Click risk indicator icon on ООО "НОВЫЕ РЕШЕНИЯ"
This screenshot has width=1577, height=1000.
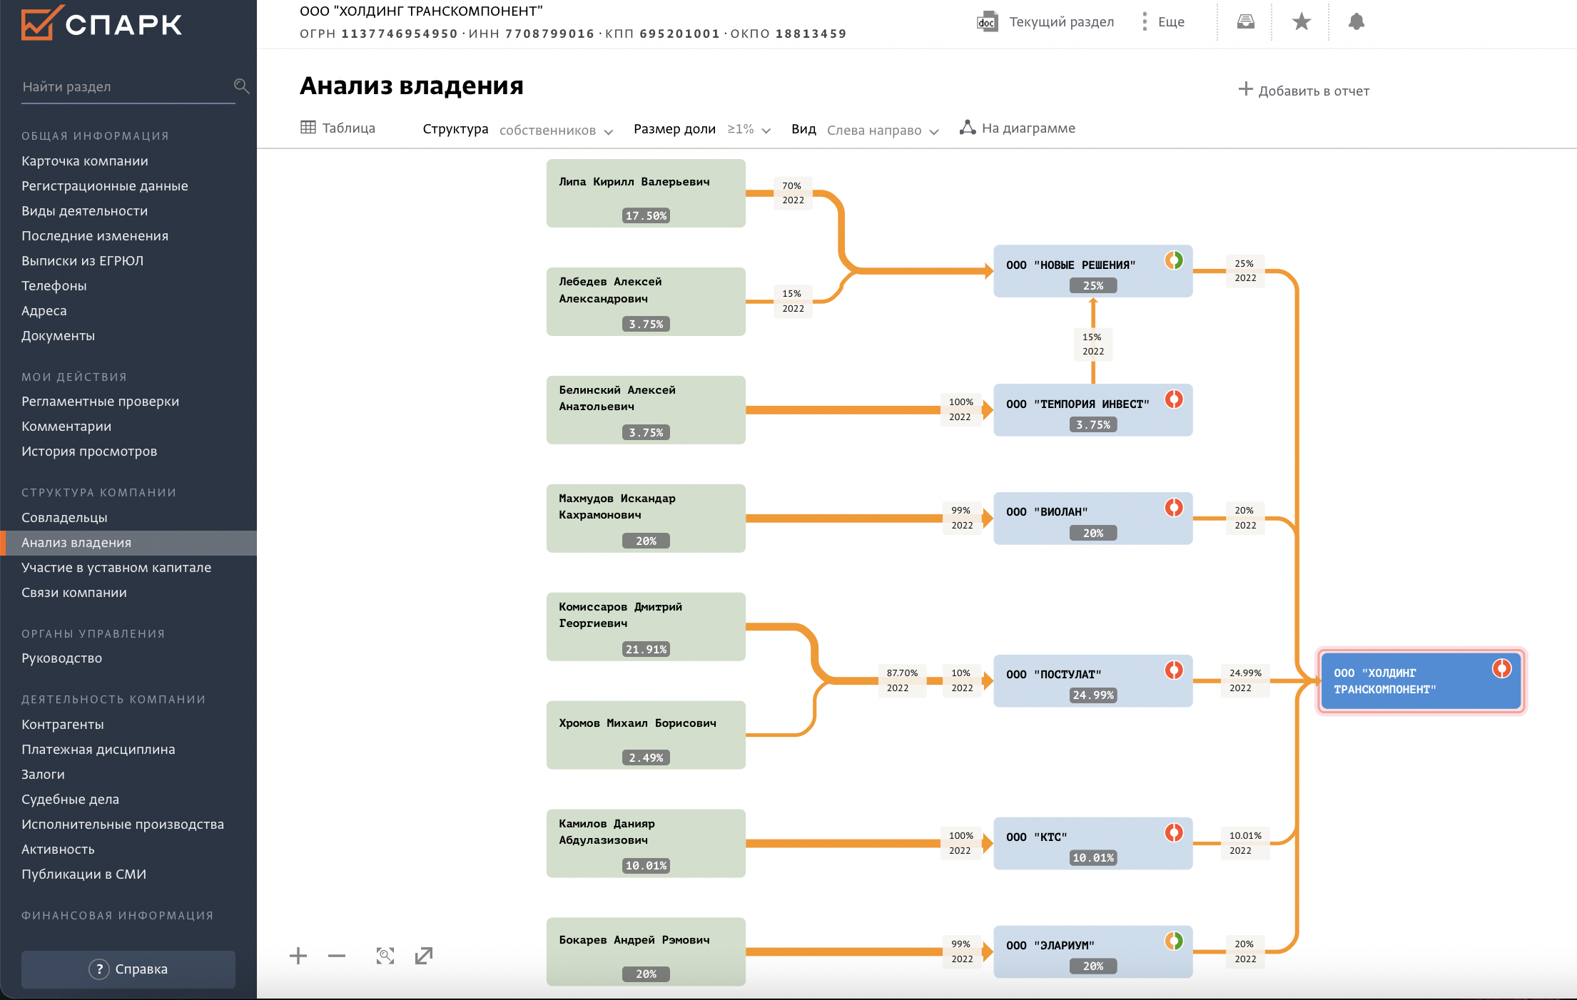tap(1174, 260)
